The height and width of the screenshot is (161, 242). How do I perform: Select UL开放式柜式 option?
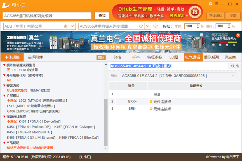point(17,90)
